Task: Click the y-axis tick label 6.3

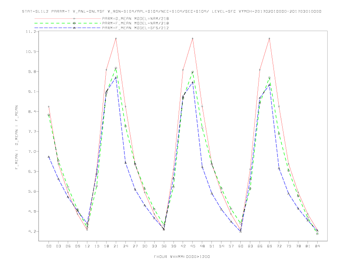Action: tap(32, 171)
